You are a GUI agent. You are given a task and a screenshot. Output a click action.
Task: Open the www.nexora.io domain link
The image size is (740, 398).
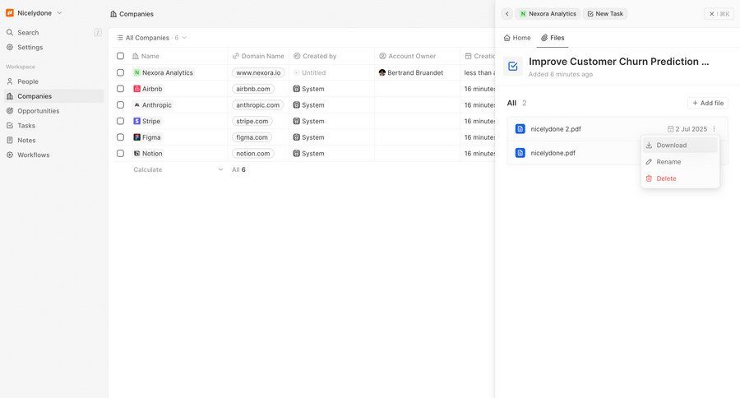258,72
